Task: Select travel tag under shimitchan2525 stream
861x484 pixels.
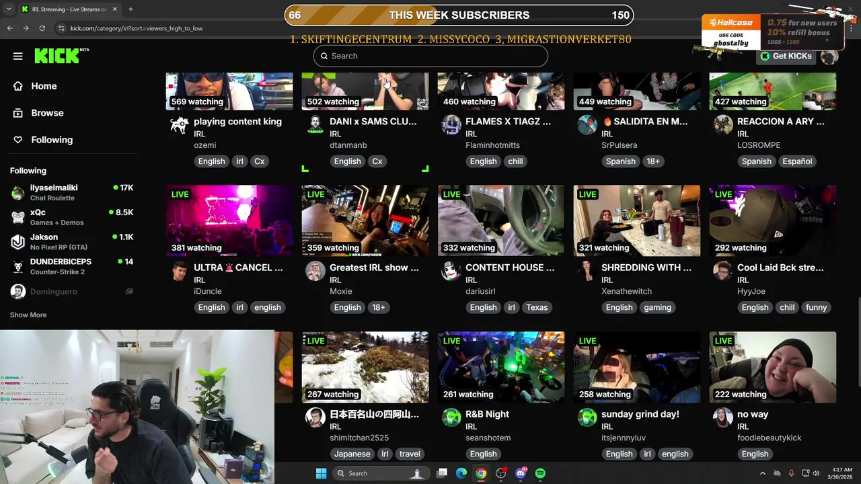Action: (x=410, y=454)
